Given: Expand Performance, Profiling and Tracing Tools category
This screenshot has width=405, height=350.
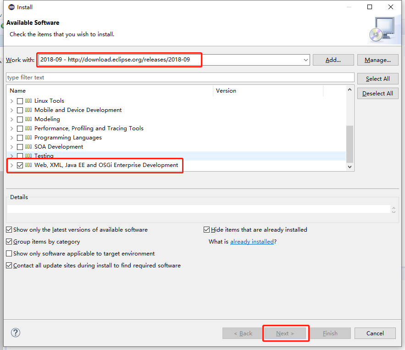Looking at the screenshot, I should click(x=11, y=128).
